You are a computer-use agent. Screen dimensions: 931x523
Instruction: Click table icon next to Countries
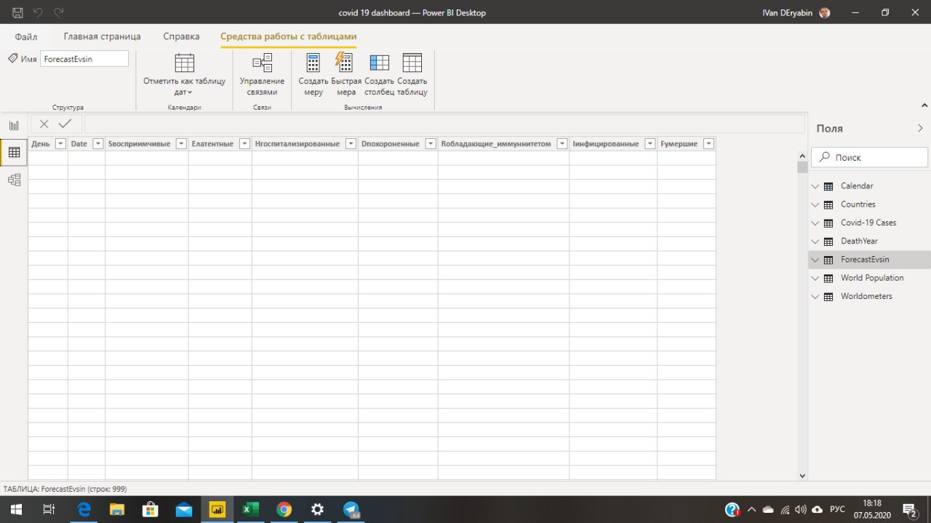[x=828, y=205]
